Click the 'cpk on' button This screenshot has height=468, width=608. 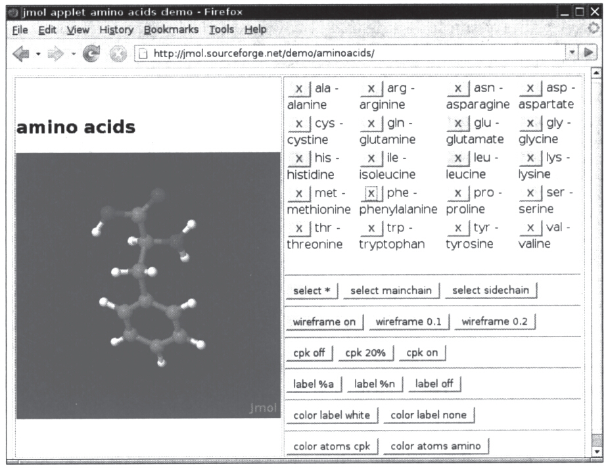pos(422,353)
